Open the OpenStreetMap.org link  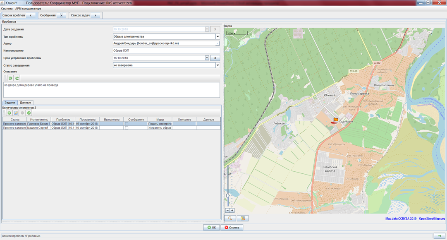432,218
